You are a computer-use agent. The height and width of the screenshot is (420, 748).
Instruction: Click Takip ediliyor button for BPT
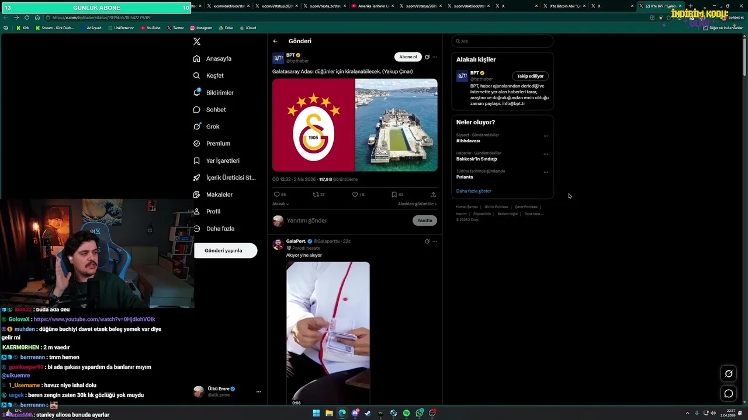coord(530,76)
